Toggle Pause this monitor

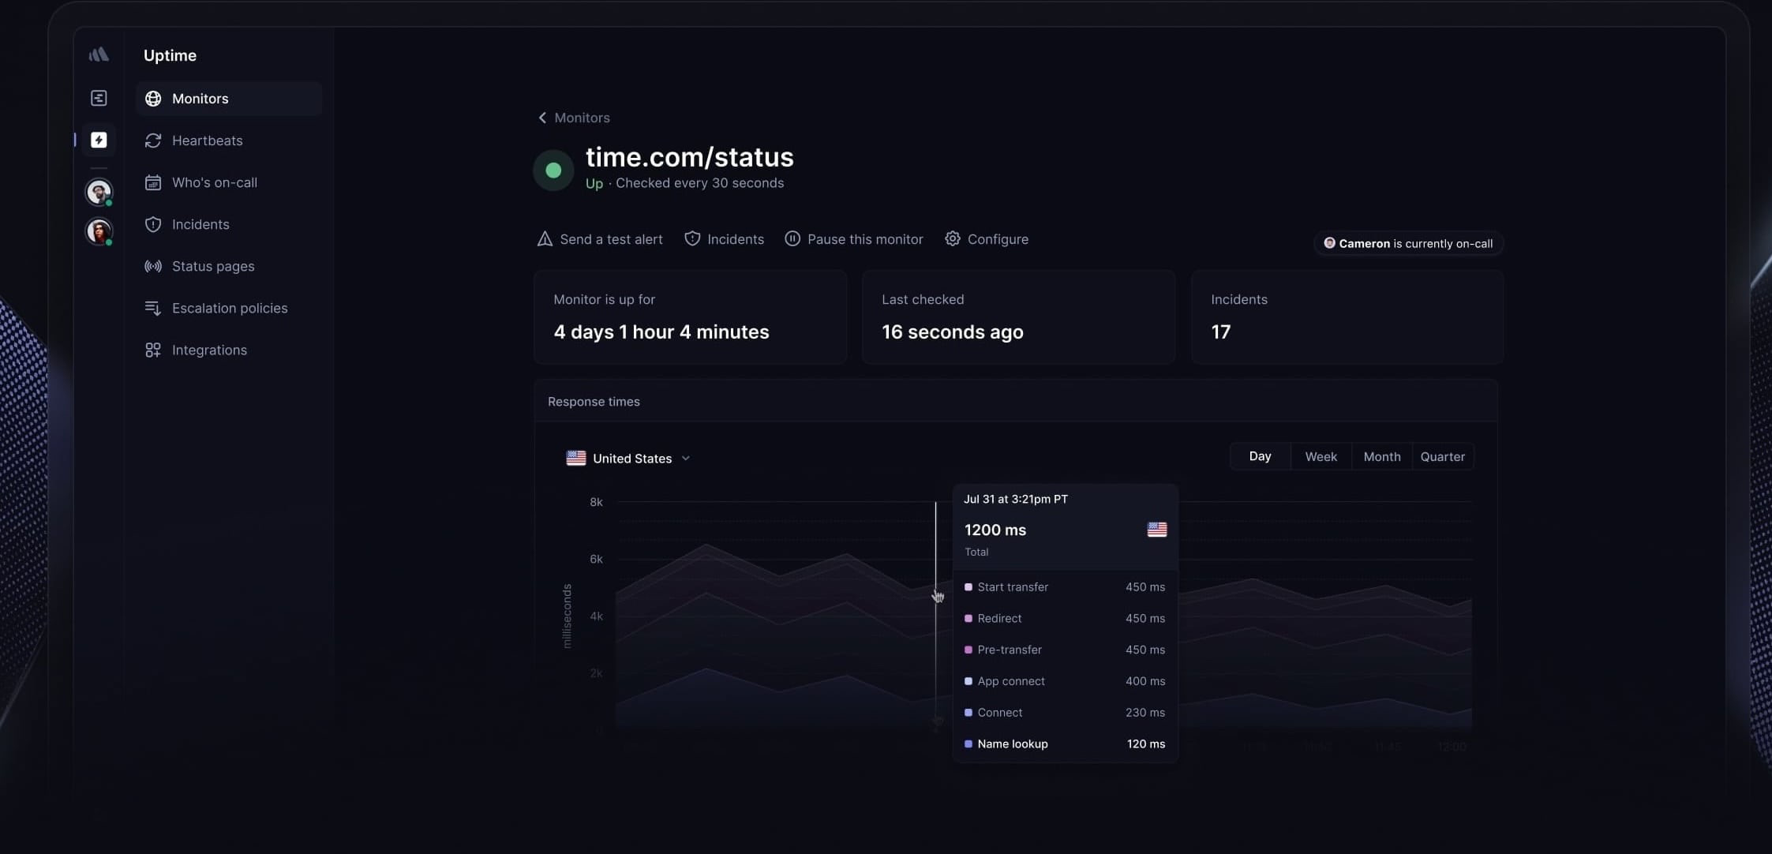point(853,238)
